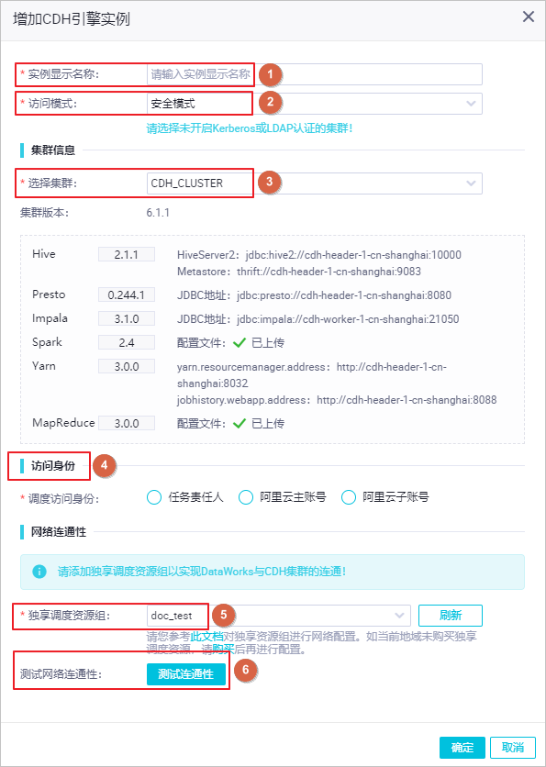The image size is (546, 767).
Task: Select the 任务责任人 radio button
Action: 153,498
